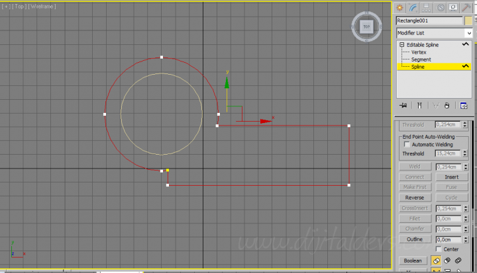Click the ViewCube Top face
Screen dimensions: 477x273
pos(366,26)
